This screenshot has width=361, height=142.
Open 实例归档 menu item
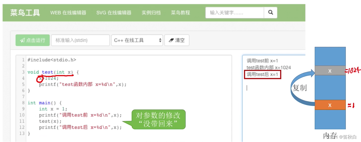click(151, 13)
